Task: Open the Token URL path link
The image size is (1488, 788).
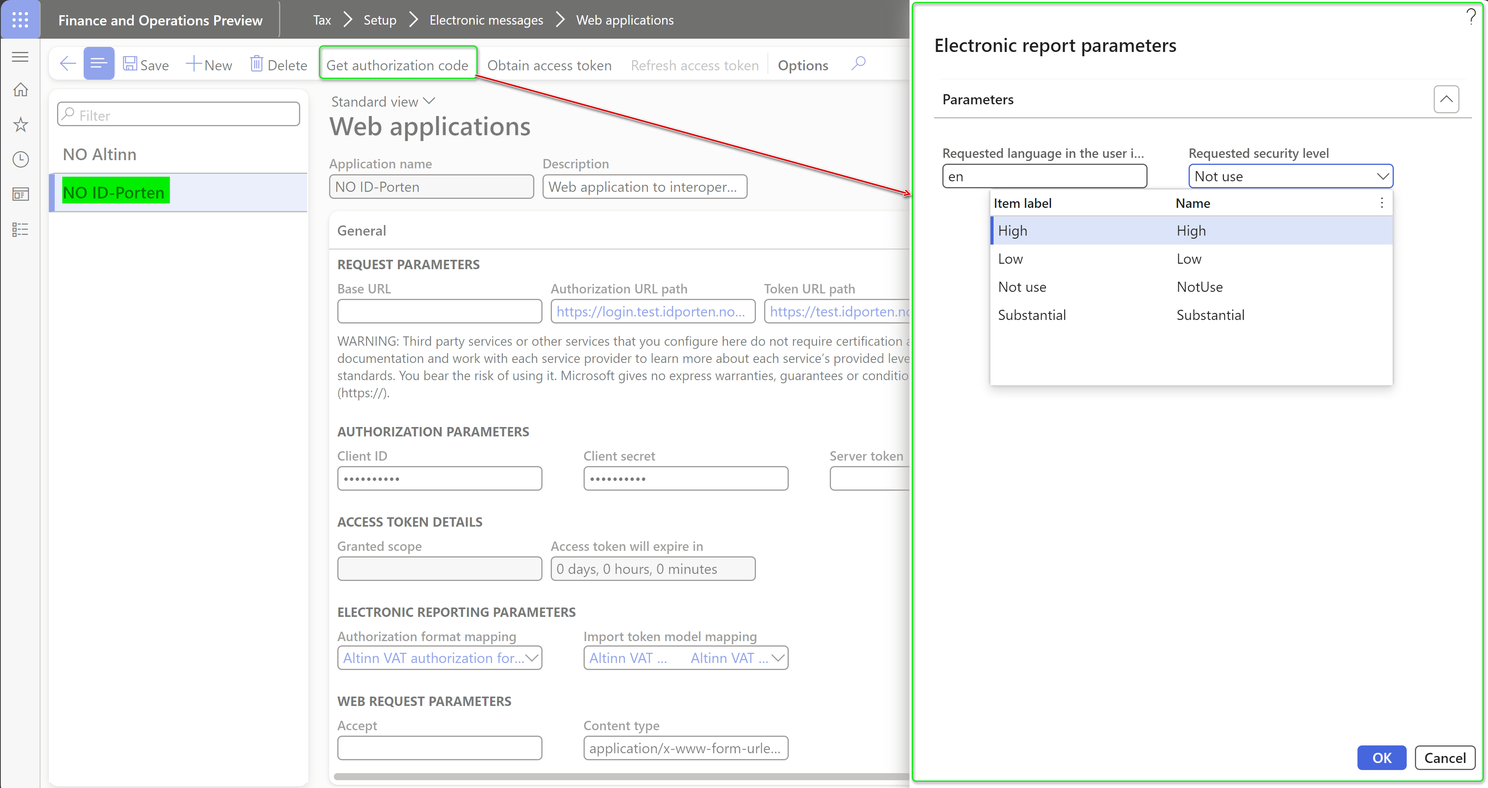Action: pos(839,312)
